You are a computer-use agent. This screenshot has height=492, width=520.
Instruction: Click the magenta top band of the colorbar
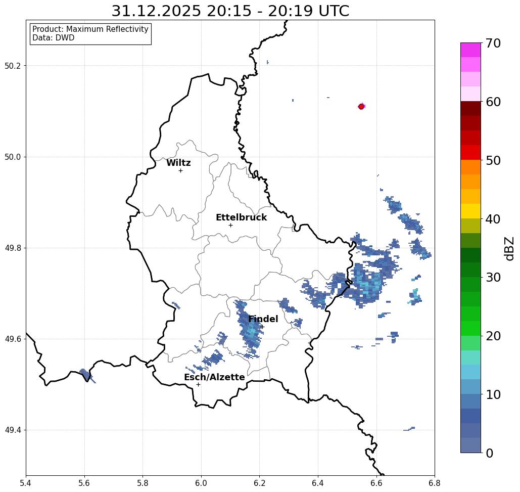(x=470, y=50)
